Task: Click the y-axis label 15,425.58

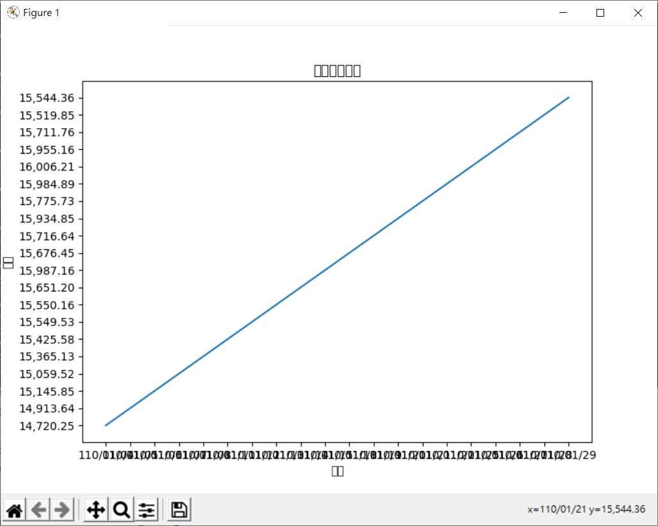Action: (x=47, y=340)
